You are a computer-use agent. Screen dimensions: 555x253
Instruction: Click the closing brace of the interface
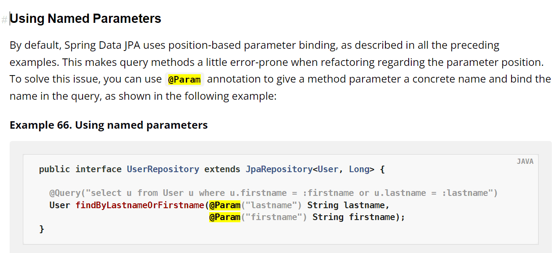[42, 229]
